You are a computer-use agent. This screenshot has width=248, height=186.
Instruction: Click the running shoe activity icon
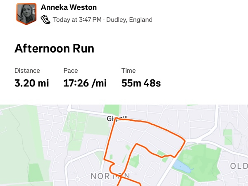coord(46,19)
